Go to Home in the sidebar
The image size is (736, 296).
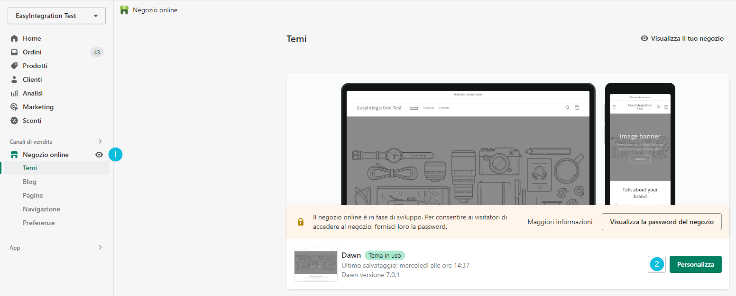pyautogui.click(x=32, y=38)
